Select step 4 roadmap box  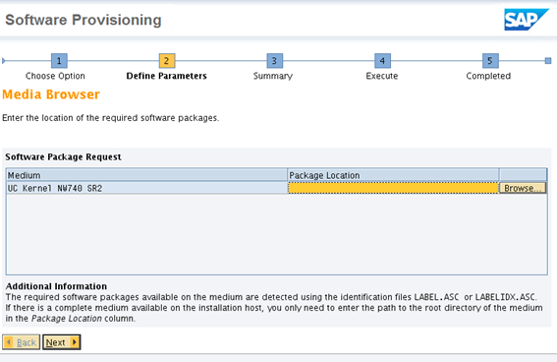pos(382,61)
